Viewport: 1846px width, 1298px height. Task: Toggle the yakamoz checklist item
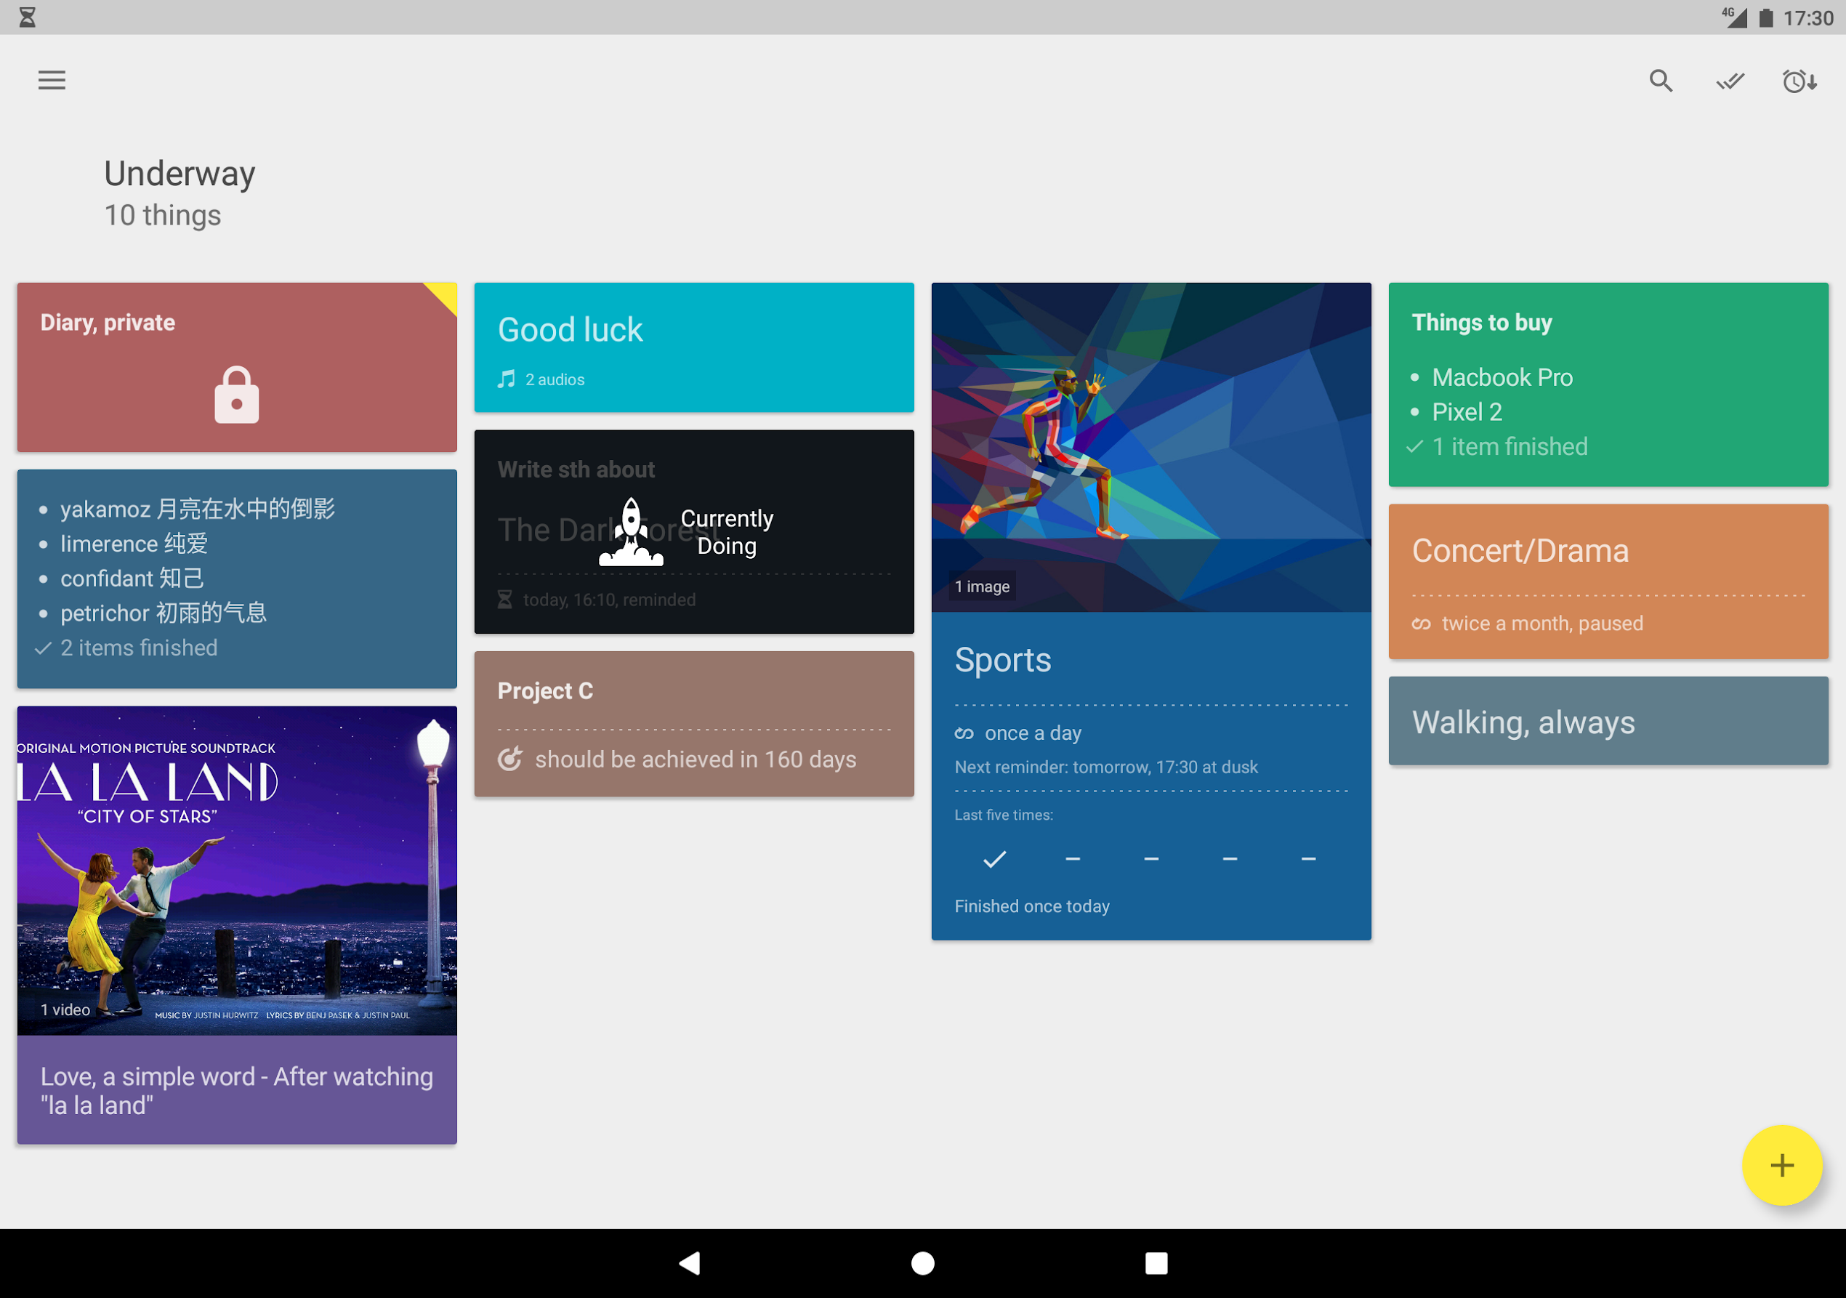pyautogui.click(x=197, y=509)
